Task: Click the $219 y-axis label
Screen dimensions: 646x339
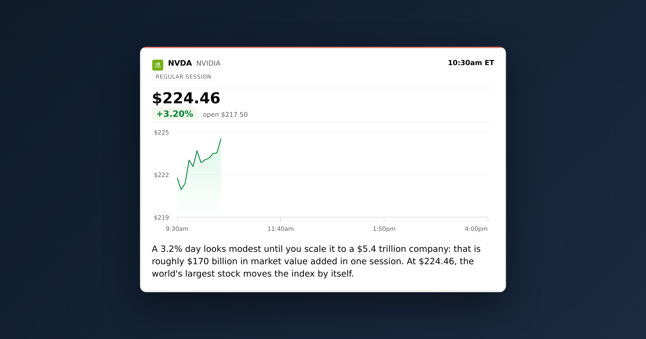Action: (161, 217)
